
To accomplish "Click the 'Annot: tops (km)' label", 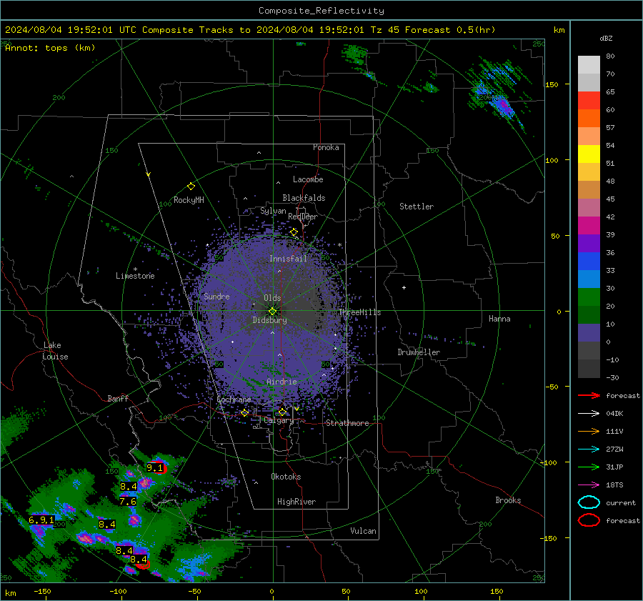I will pyautogui.click(x=50, y=48).
